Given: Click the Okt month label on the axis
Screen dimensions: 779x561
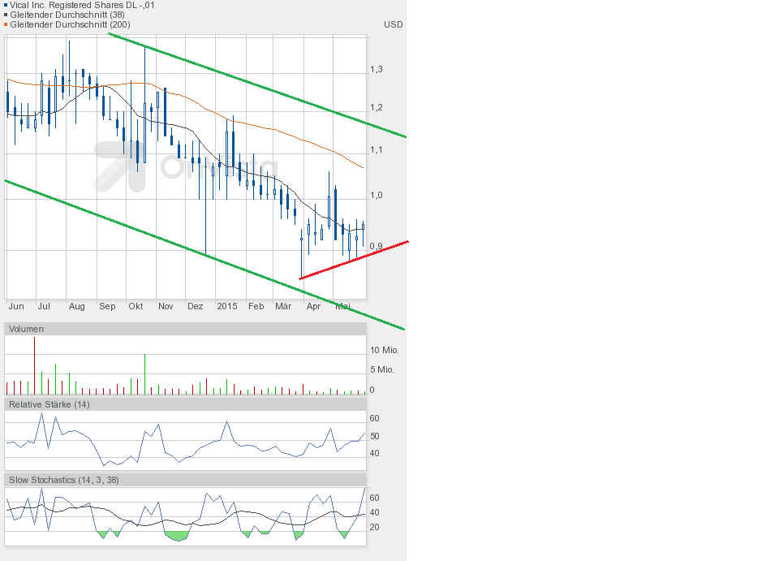Looking at the screenshot, I should pyautogui.click(x=136, y=306).
